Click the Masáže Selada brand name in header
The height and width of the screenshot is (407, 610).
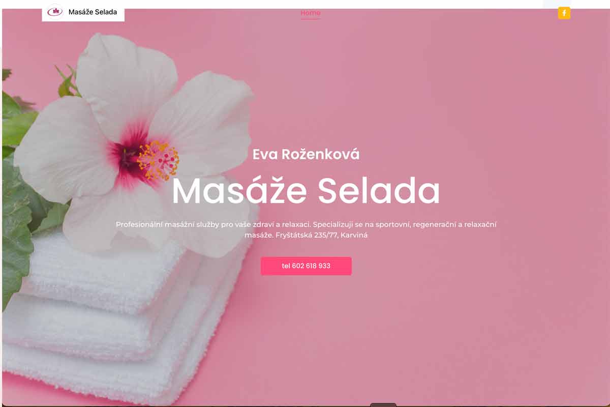pyautogui.click(x=93, y=12)
